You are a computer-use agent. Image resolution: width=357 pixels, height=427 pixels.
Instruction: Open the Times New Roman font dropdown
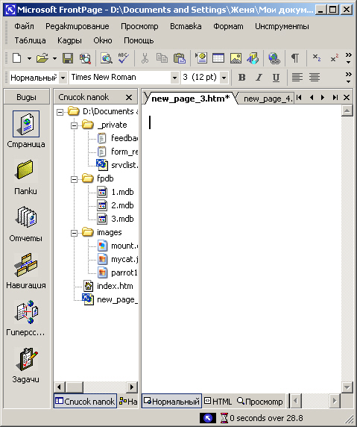[174, 78]
